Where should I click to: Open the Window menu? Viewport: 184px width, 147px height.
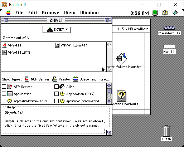(x=89, y=13)
